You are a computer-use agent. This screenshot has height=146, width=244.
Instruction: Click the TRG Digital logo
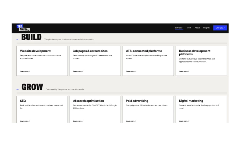pos(23,28)
